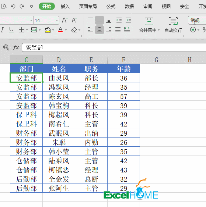Toggle vertical middle alignment
The height and width of the screenshot is (207, 206).
[99, 20]
